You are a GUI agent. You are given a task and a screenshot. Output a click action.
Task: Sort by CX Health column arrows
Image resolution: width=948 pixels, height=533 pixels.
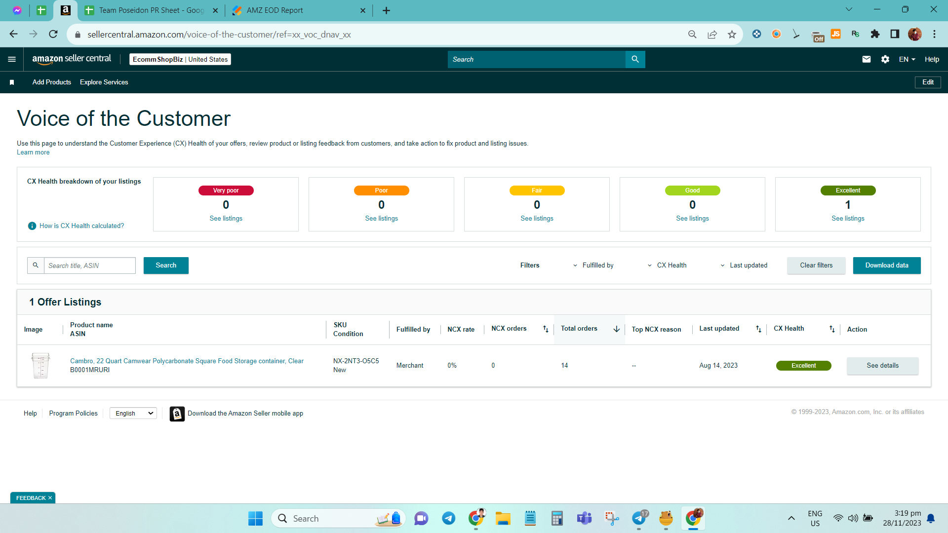coord(832,329)
